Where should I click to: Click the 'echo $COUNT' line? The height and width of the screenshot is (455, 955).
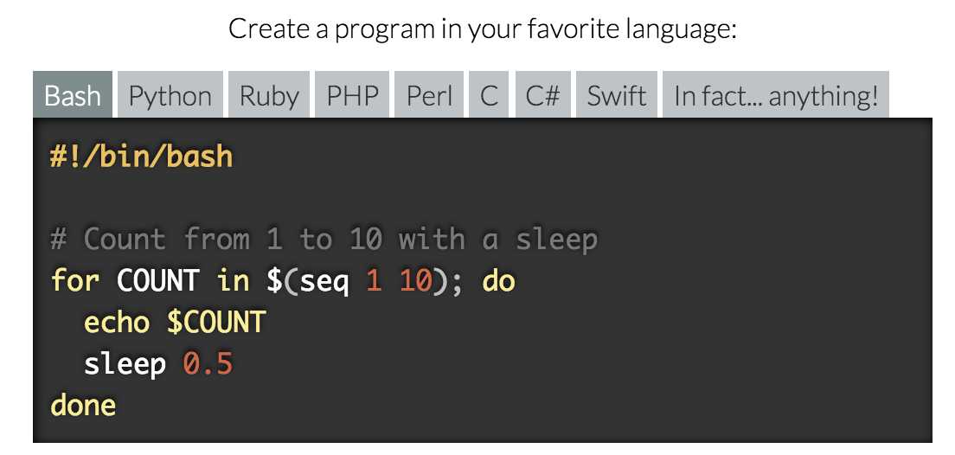(x=174, y=322)
